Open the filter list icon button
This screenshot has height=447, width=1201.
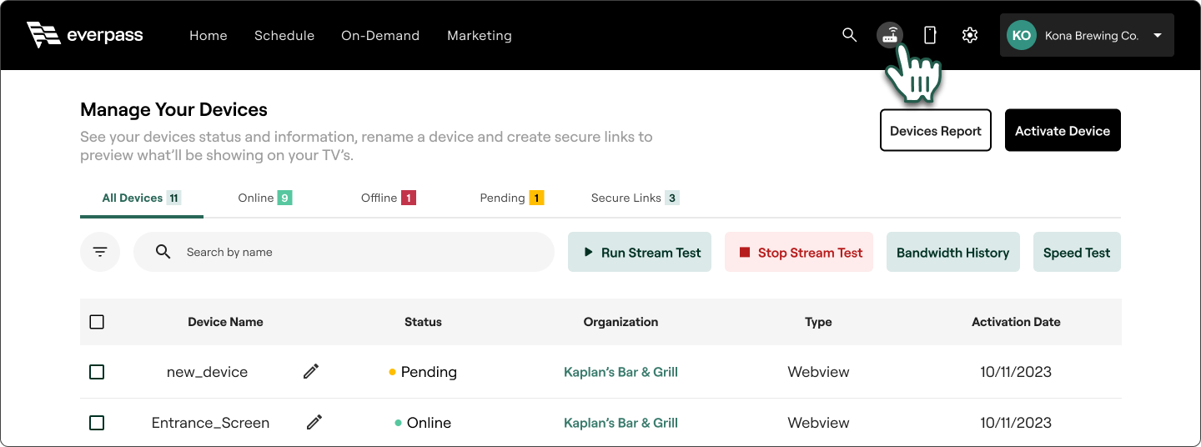click(100, 252)
